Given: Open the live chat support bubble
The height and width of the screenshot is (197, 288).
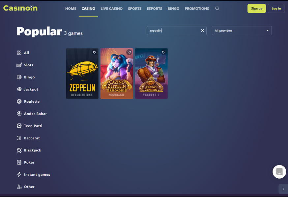Looking at the screenshot, I should (x=279, y=172).
